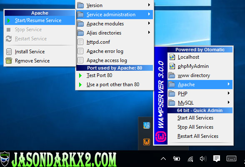Click the '64 bit - Quick Admin' header text
The image size is (245, 167).
pyautogui.click(x=200, y=110)
